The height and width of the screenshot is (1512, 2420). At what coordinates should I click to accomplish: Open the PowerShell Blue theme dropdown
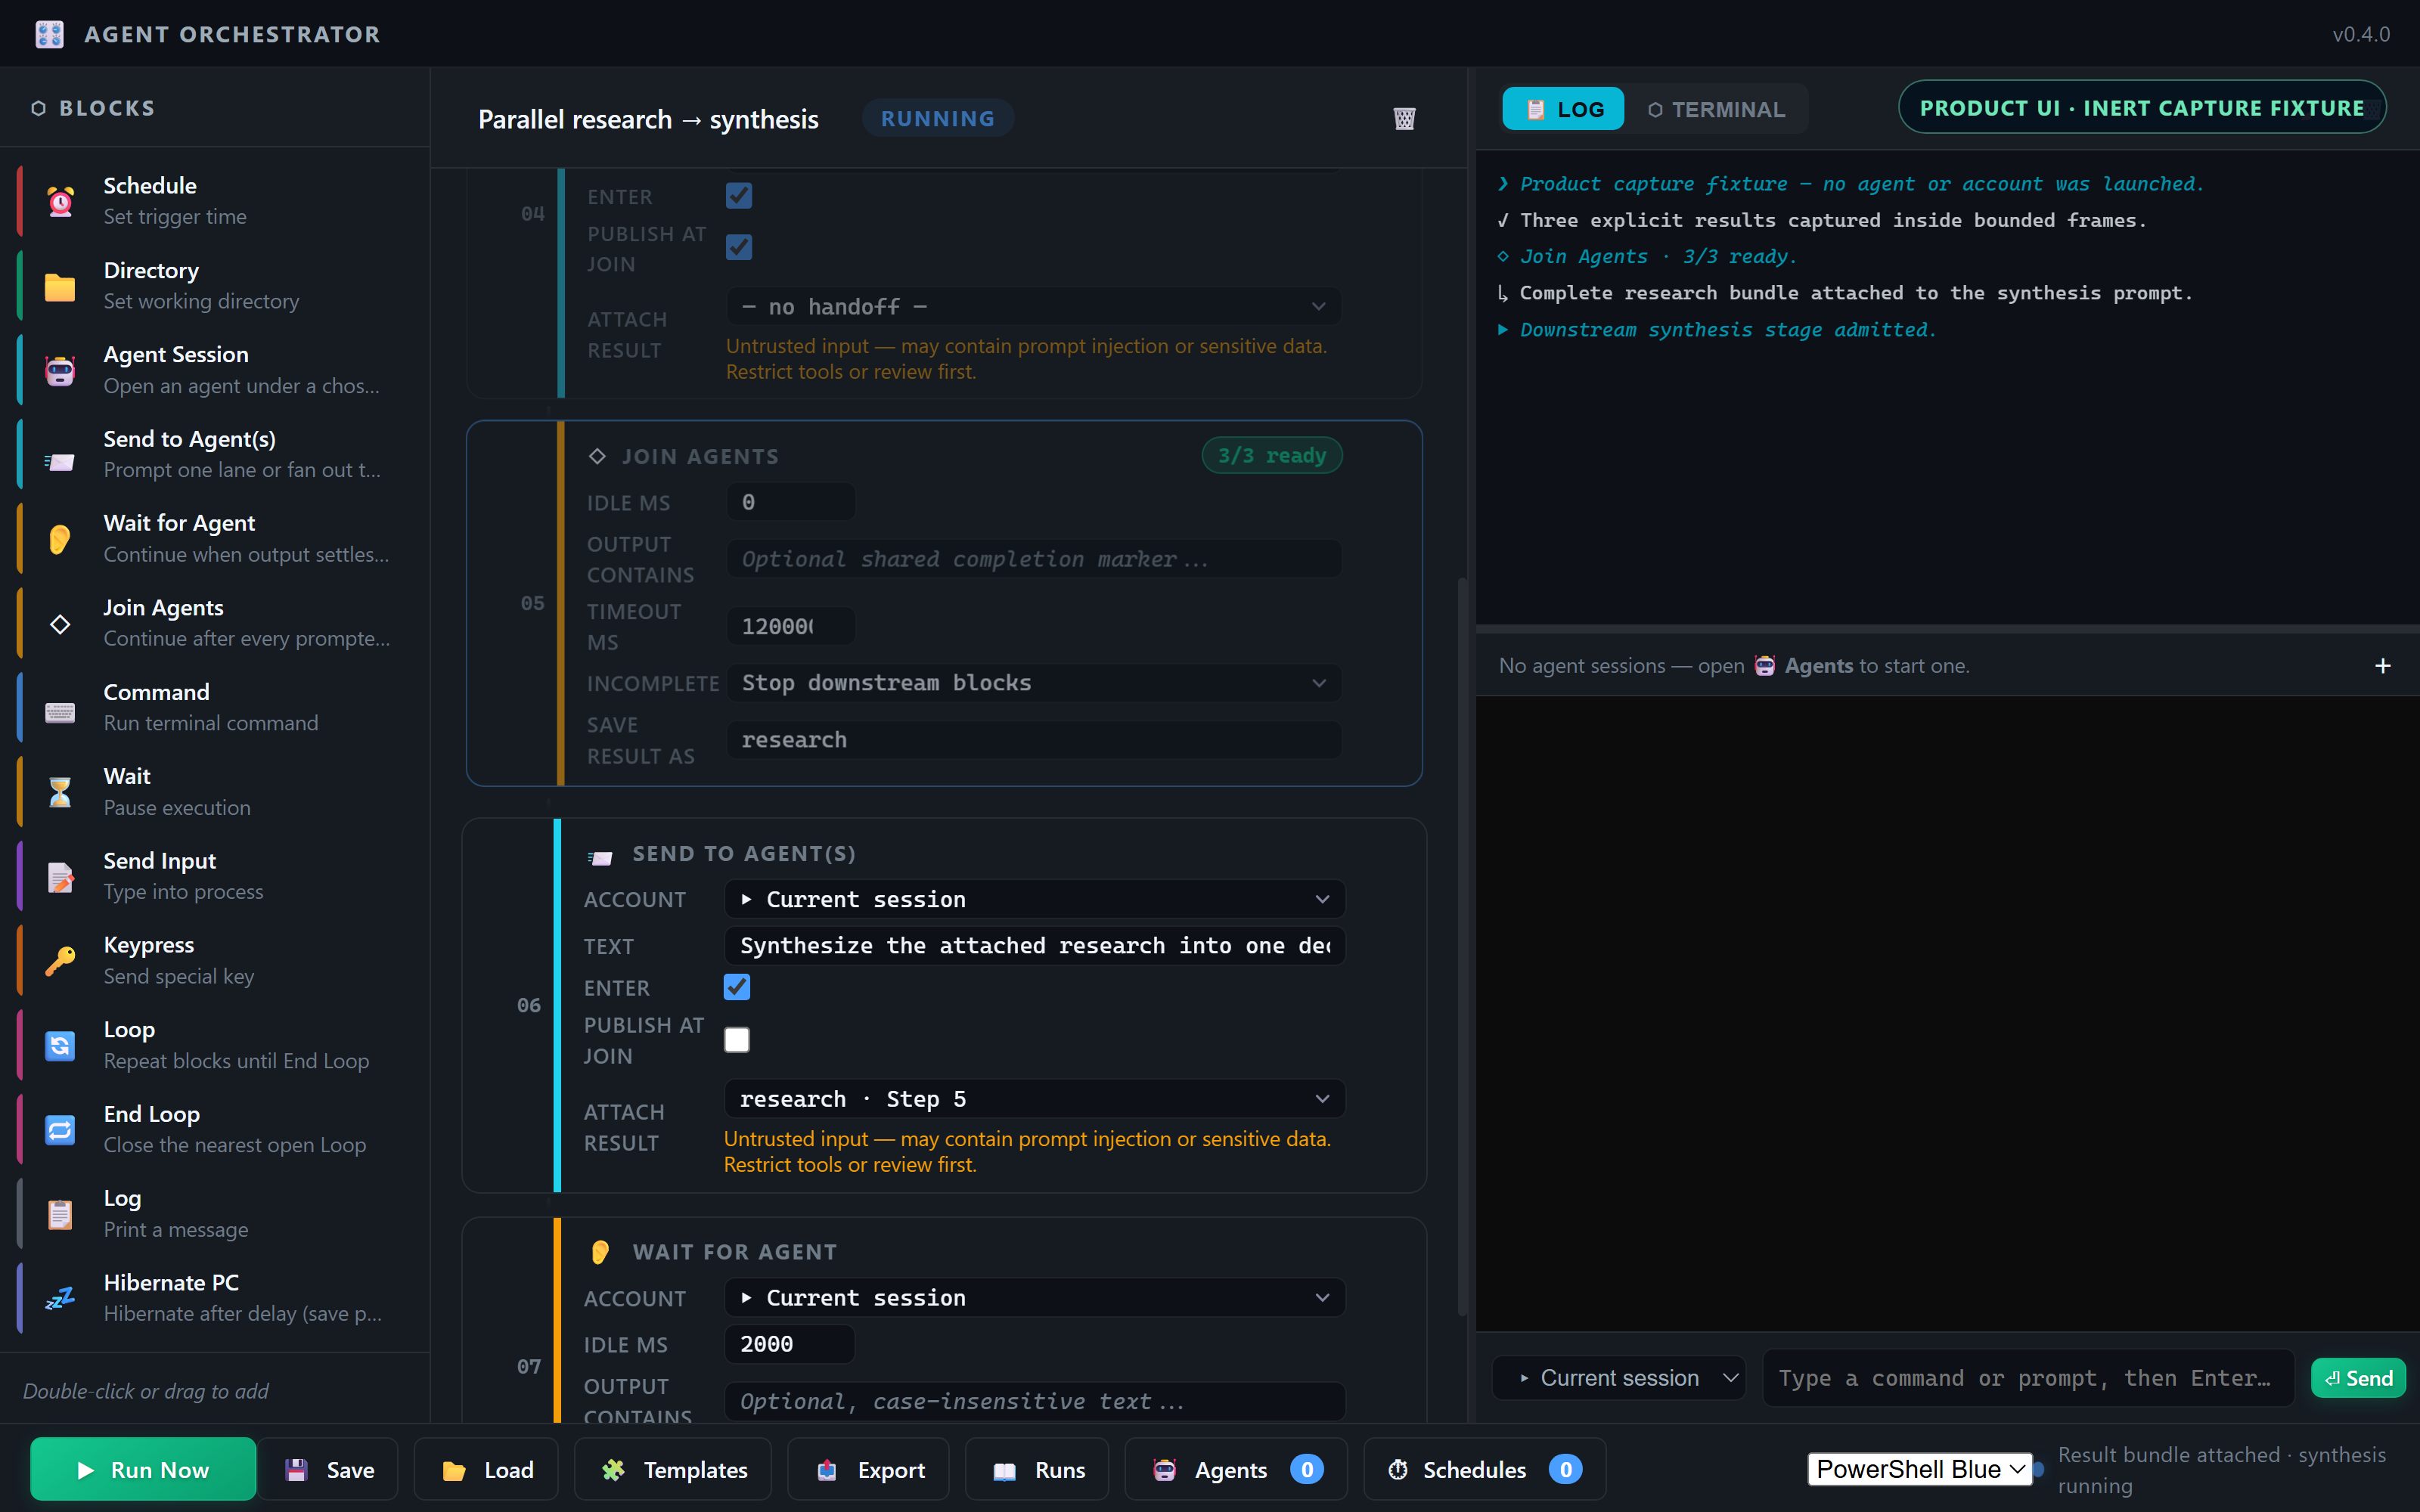pyautogui.click(x=1920, y=1469)
